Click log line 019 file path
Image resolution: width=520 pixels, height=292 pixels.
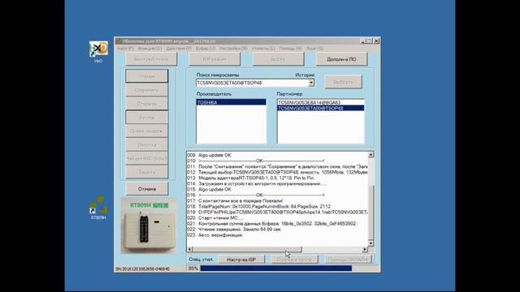tap(277, 212)
